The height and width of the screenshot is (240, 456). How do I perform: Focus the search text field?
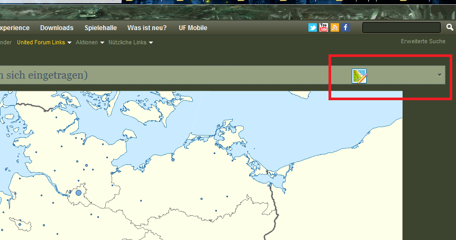coord(401,27)
